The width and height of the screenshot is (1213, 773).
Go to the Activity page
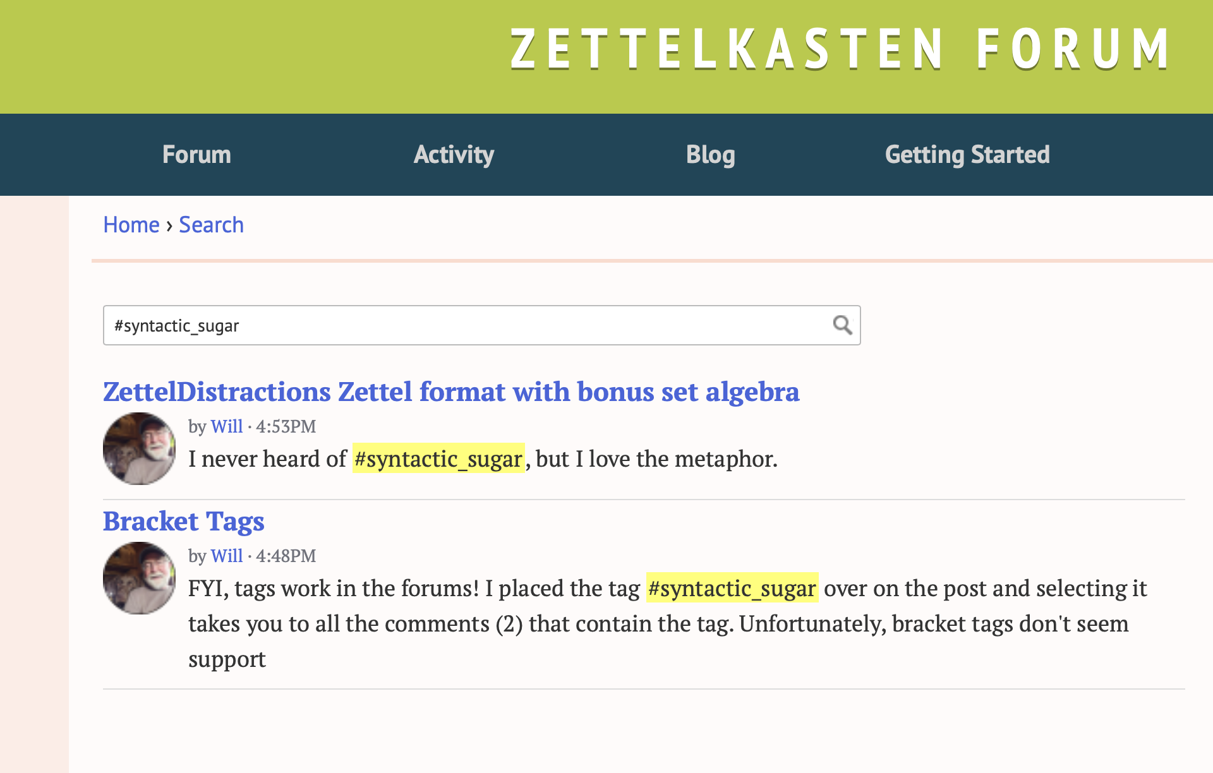pos(454,155)
